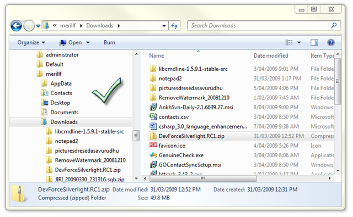Viewport: 353px width, 217px height.
Task: Click the date 8/04/2009 9:00 PM
Action: [276, 107]
